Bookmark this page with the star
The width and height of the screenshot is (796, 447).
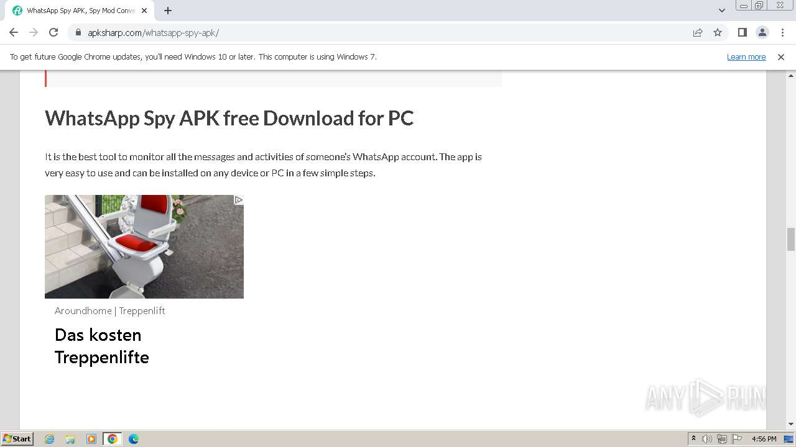pos(718,32)
